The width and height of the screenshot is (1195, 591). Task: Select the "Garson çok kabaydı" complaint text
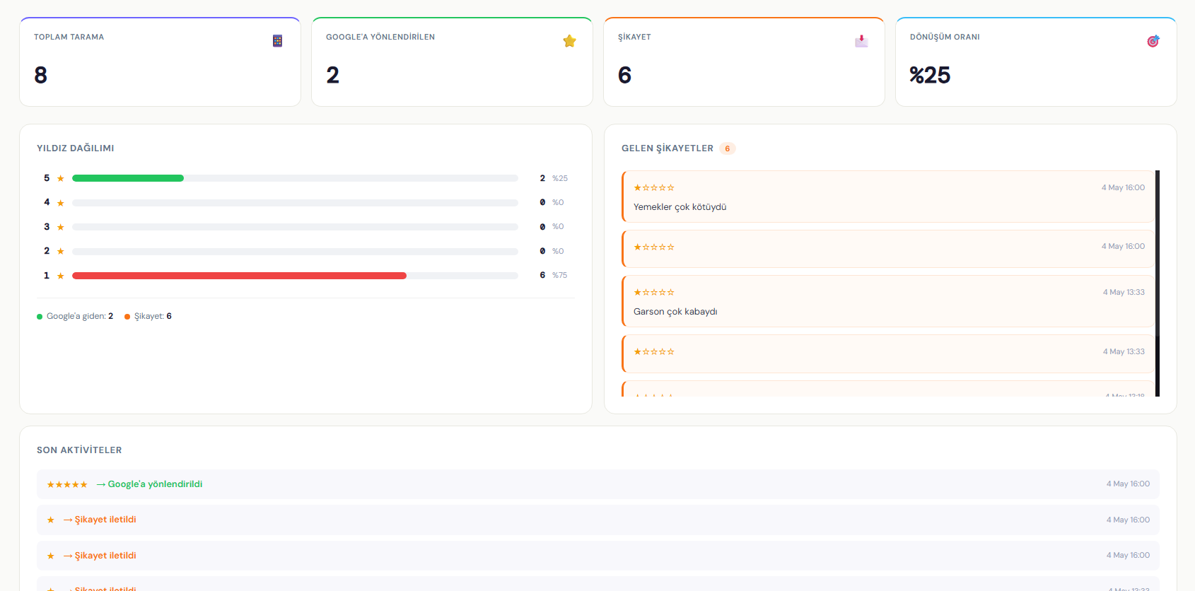pos(675,312)
